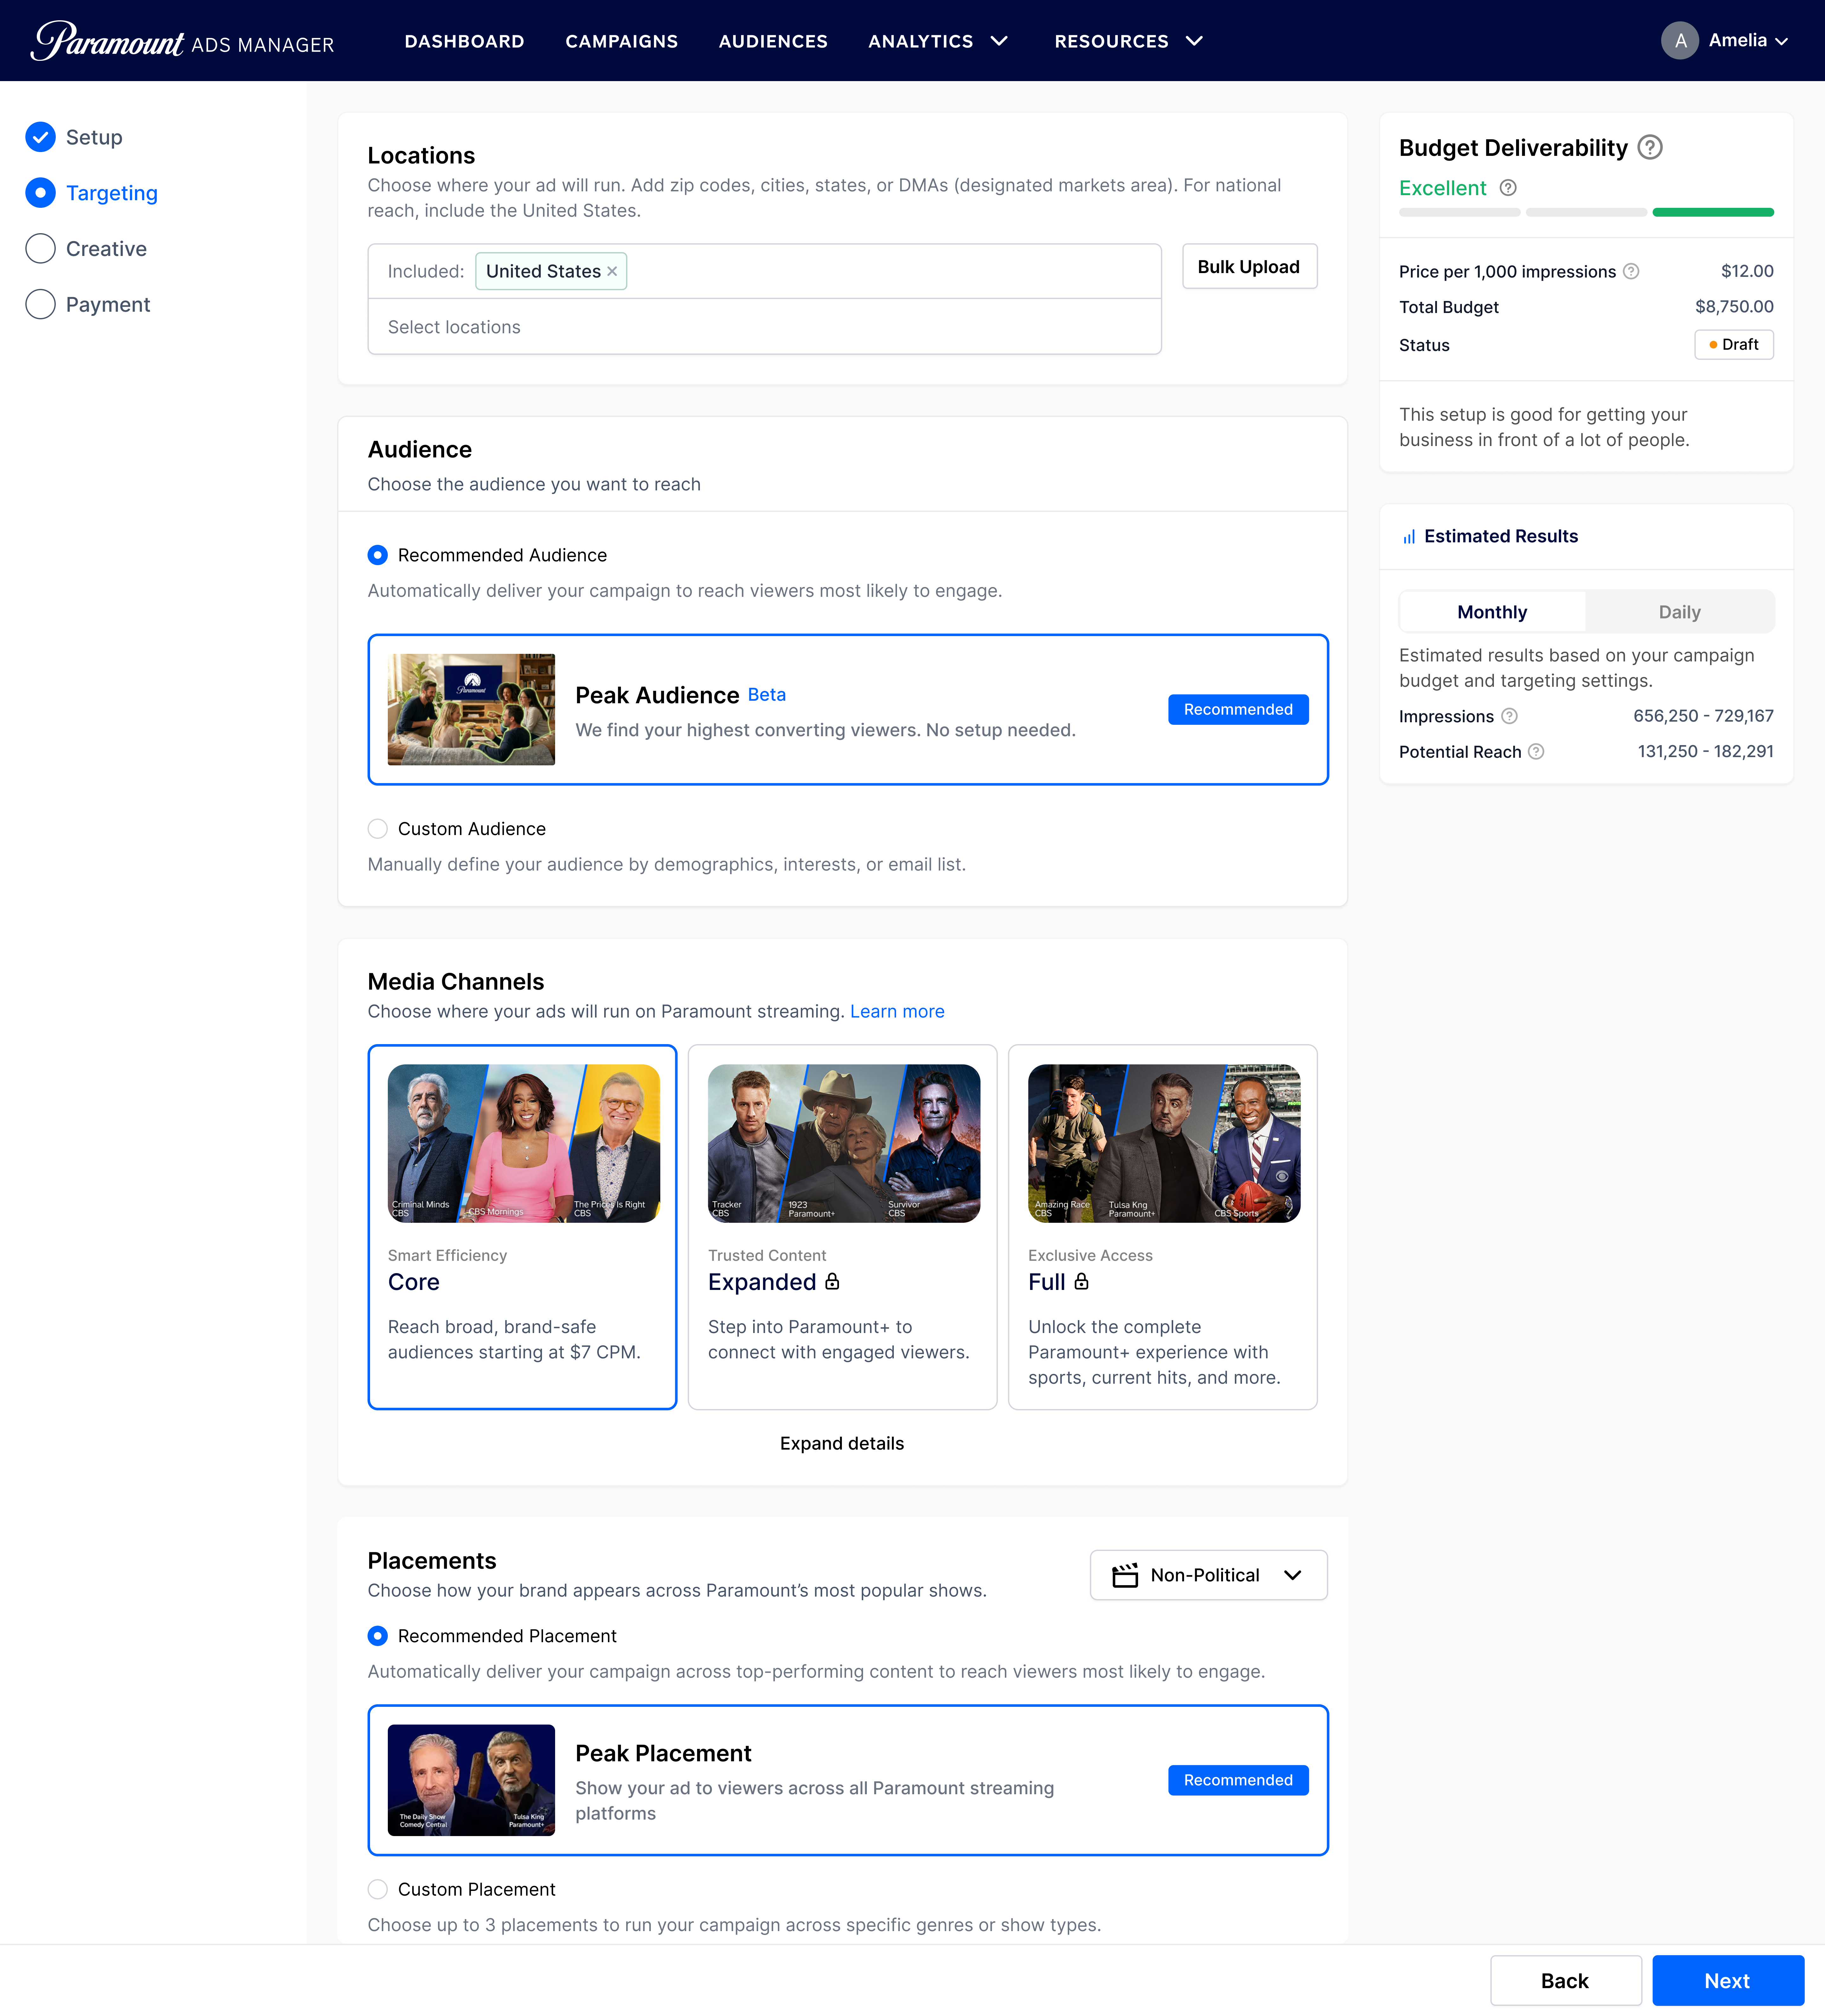
Task: Switch estimated results to Monthly
Action: 1492,612
